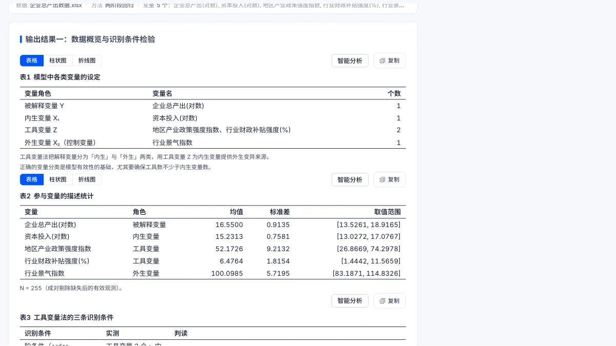Click 识别条件 column header in 表3
This screenshot has height=346, width=616.
click(38, 333)
